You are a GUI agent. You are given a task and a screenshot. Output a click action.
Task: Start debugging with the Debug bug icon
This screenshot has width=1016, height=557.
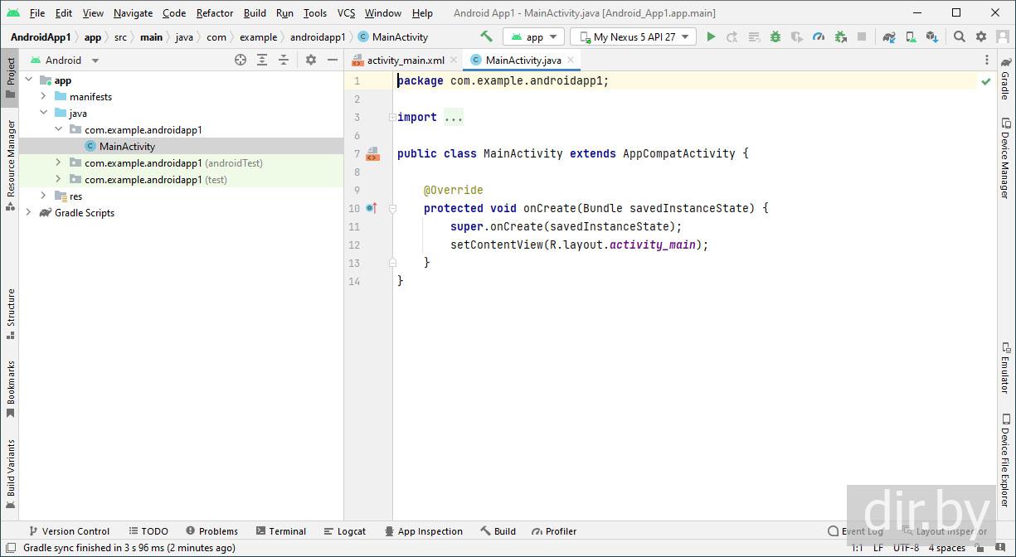(775, 36)
